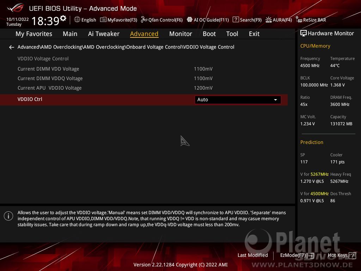
Task: Click the Version 2.22.1284 copyright text
Action: coord(180,265)
